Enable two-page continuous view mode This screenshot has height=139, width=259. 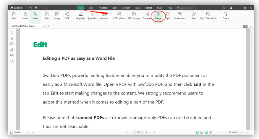(211, 133)
